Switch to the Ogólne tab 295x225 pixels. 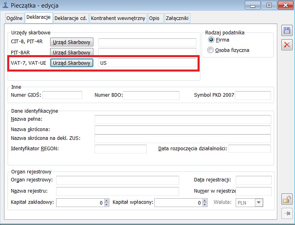[x=14, y=18]
